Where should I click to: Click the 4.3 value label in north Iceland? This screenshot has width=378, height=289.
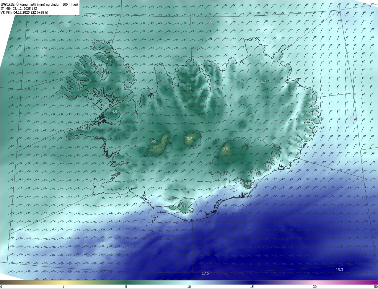click(189, 89)
